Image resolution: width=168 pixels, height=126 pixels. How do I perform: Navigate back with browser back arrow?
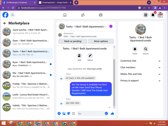tap(3, 8)
